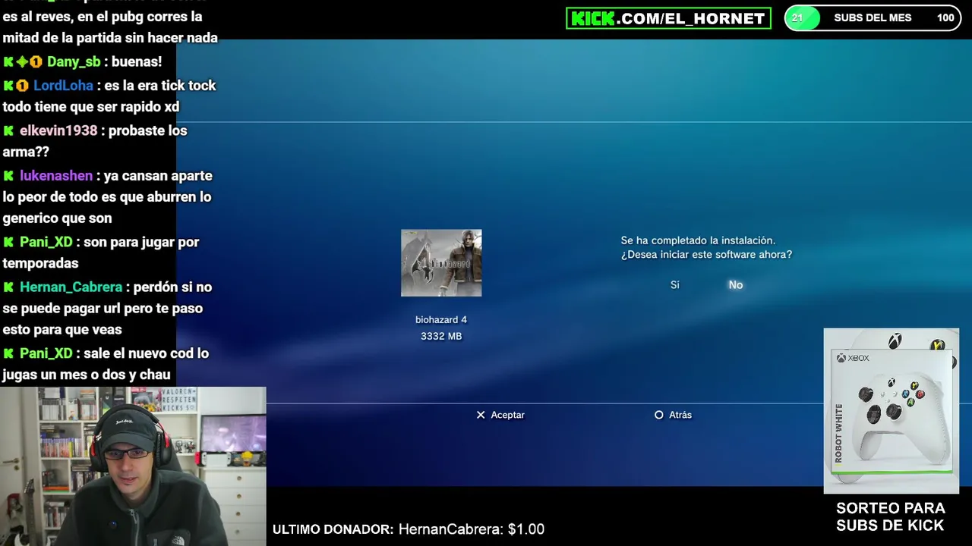Click the "probaste los arma??" chat message
Screen dimensions: 972x546
pos(94,141)
